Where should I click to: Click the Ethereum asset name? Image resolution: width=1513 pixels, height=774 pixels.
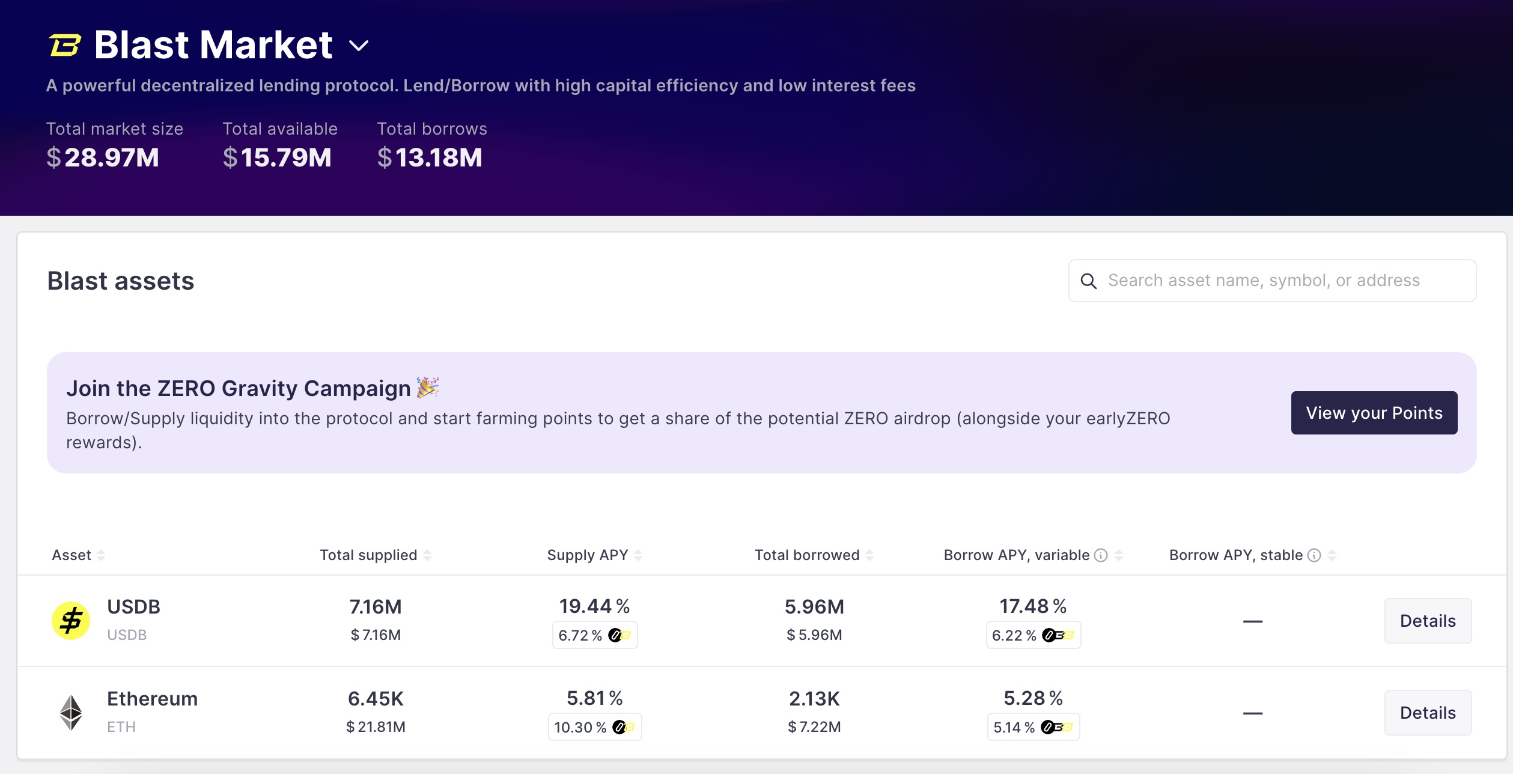[152, 699]
